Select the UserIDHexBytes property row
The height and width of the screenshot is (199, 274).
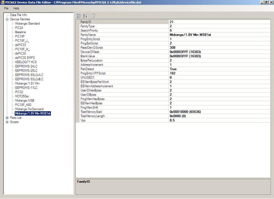coord(175,90)
